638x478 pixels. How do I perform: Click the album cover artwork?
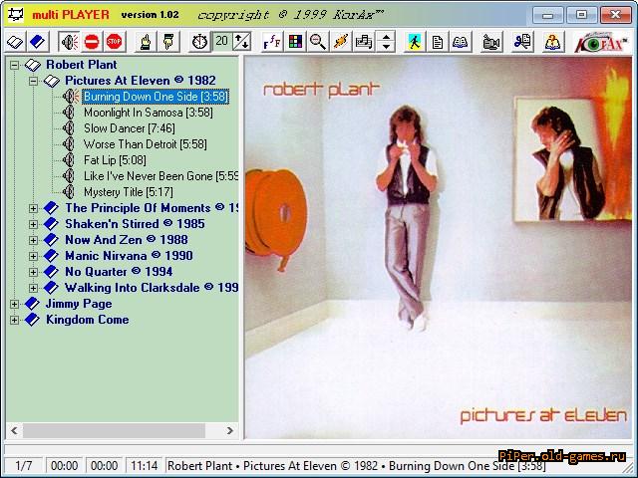[x=439, y=247]
